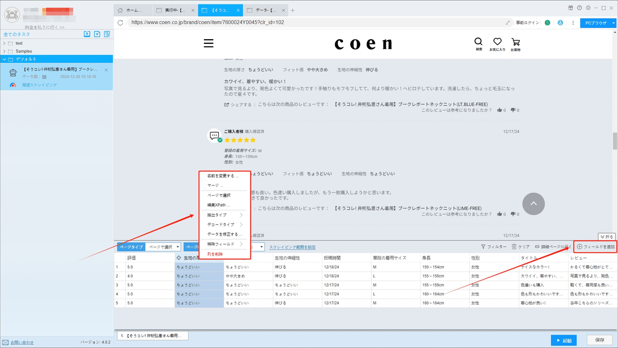
Task: Reload the page with the refresh icon
Action: click(x=121, y=23)
